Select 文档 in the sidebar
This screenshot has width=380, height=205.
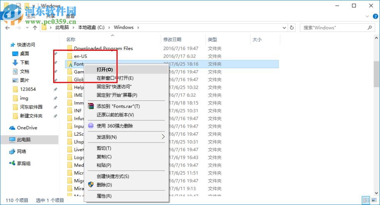(x=24, y=72)
